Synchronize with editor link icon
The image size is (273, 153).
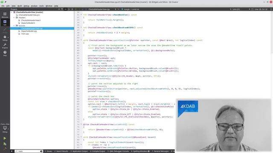(x=65, y=9)
